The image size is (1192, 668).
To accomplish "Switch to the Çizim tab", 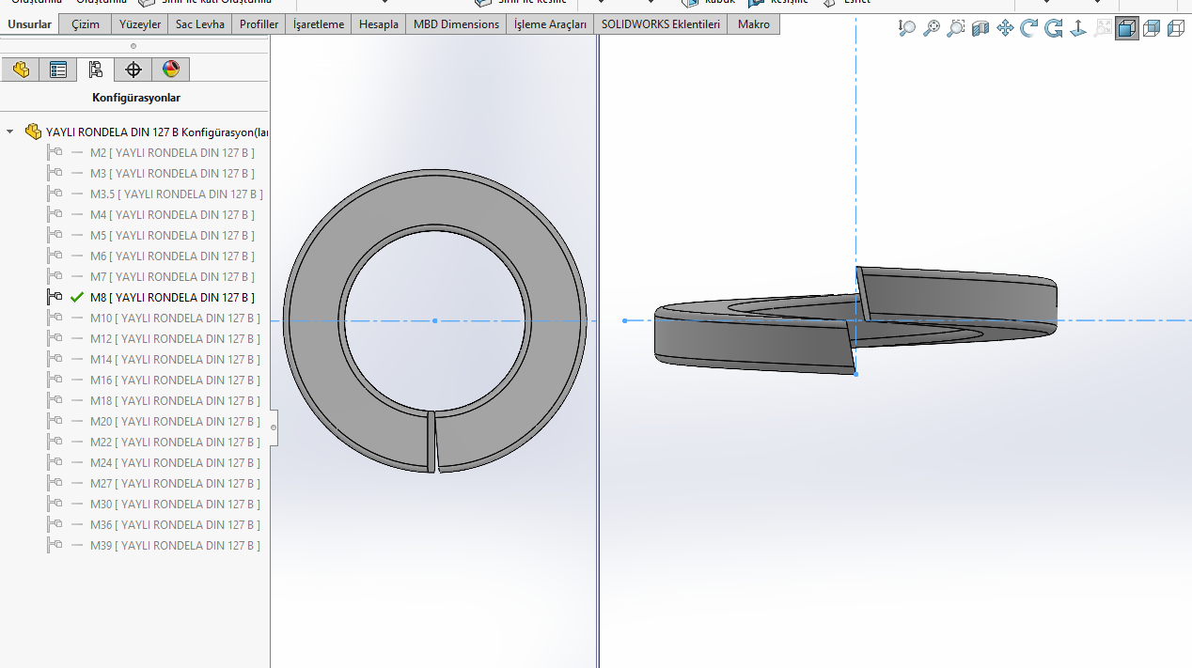I will [x=85, y=24].
